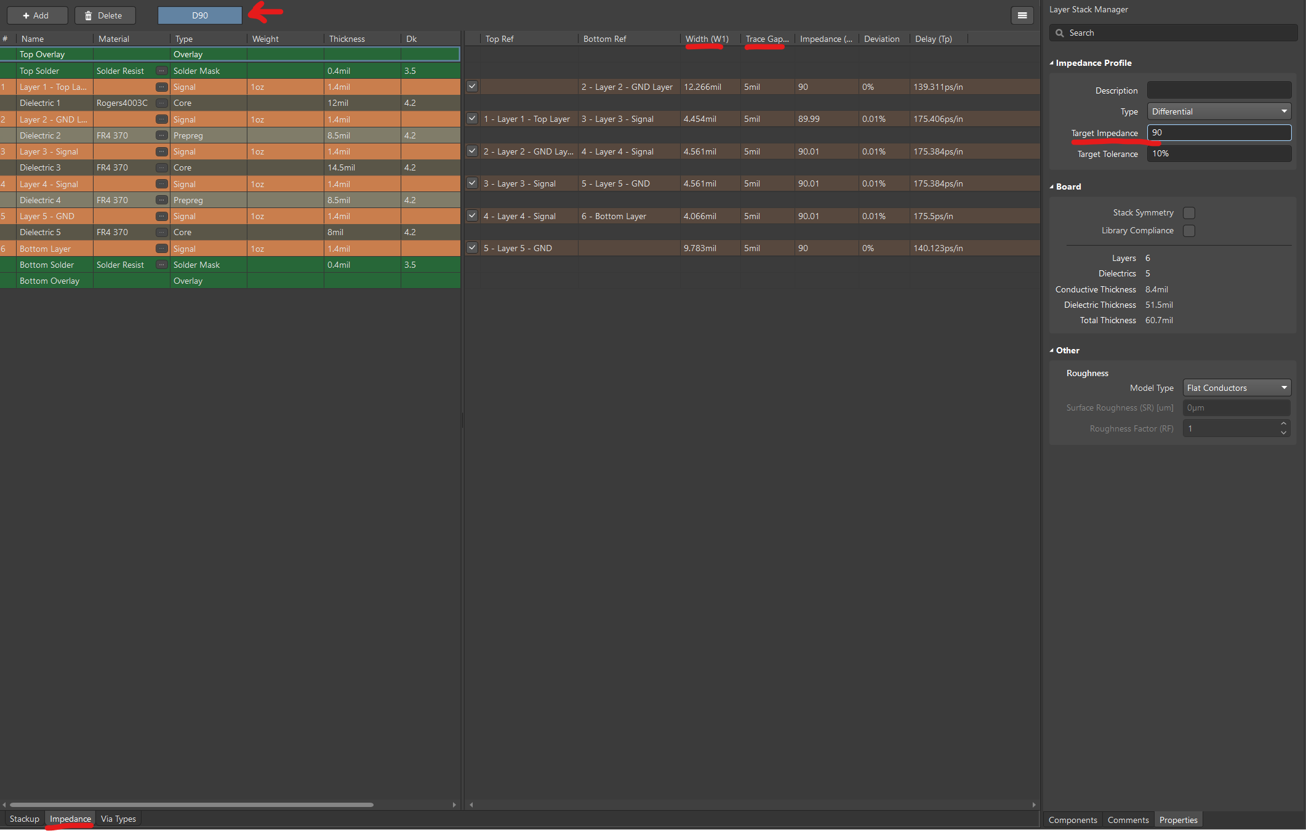Switch to the Components panel tab
Screen dimensions: 1306x831
[x=1072, y=820]
